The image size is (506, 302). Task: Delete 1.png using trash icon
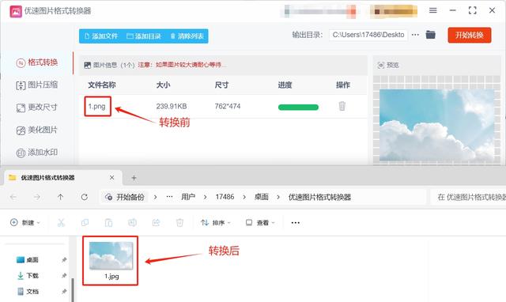tap(342, 106)
